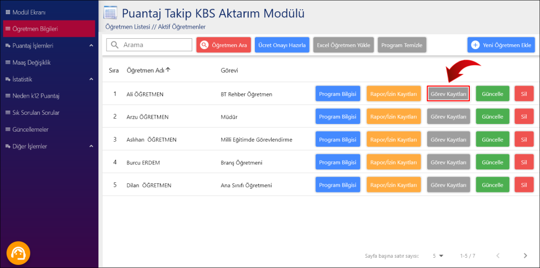
Task: Open Maaş Değişiklik in the sidebar
Action: [x=31, y=63]
